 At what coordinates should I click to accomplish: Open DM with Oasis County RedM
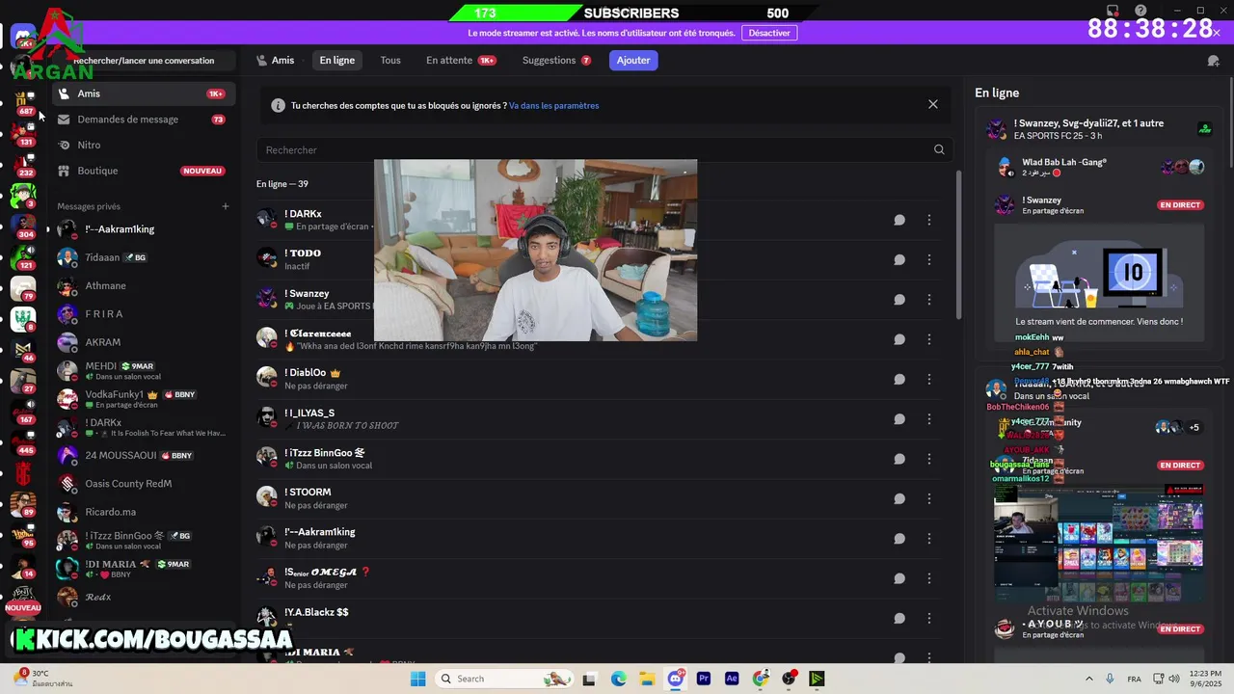(x=144, y=484)
